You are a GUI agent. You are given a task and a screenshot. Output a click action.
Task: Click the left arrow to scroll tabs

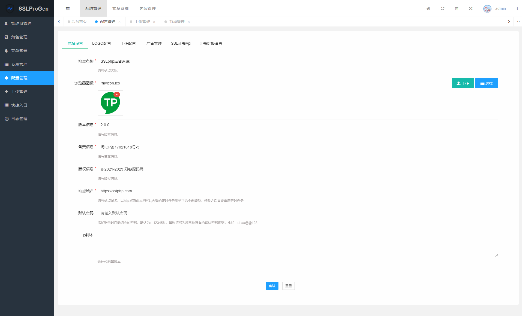click(59, 22)
